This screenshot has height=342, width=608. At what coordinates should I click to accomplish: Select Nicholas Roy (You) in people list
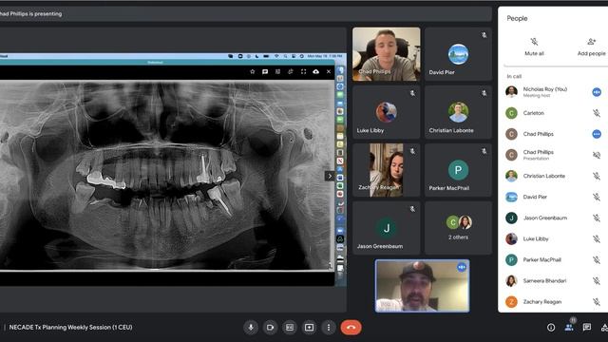[x=544, y=89]
